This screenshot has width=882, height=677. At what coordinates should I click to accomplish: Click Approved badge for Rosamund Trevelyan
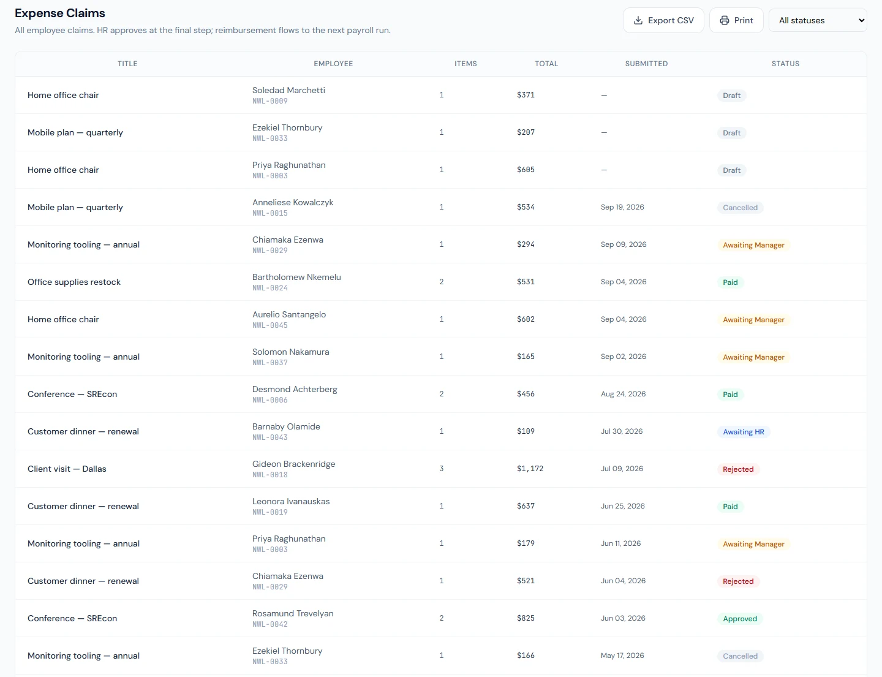pyautogui.click(x=740, y=619)
